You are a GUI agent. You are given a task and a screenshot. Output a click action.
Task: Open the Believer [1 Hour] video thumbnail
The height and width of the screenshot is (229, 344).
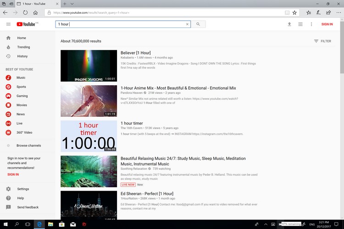(x=89, y=66)
